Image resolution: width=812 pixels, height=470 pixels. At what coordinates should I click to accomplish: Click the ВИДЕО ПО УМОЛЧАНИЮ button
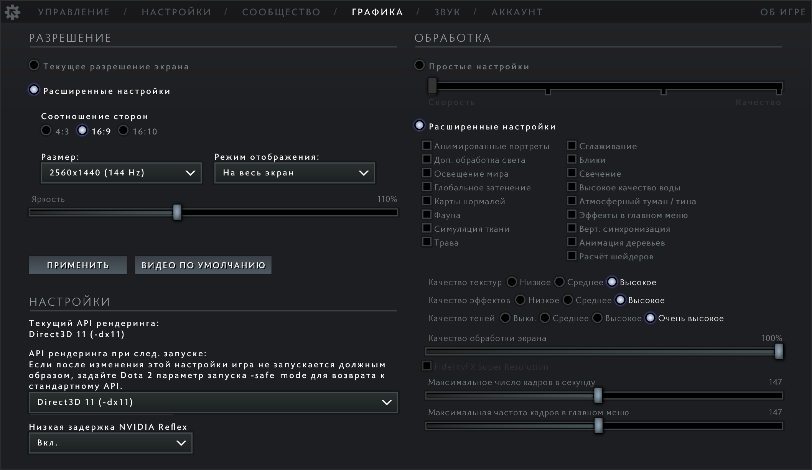(203, 265)
